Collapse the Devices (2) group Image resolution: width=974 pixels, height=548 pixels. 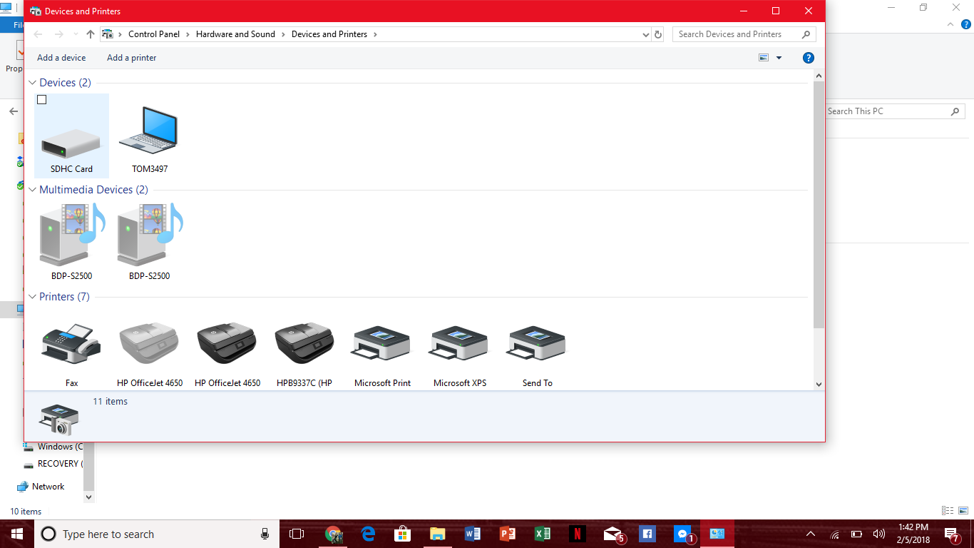pyautogui.click(x=33, y=83)
